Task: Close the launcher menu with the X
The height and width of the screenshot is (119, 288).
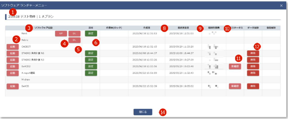Action: 282,5
